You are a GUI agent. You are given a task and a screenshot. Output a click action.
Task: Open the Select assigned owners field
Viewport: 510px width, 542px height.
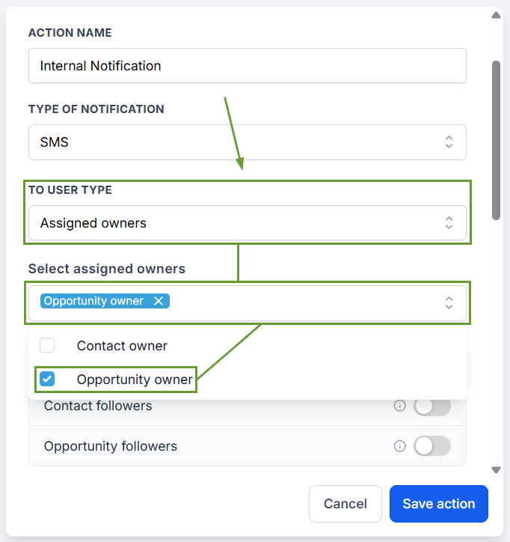tap(248, 302)
